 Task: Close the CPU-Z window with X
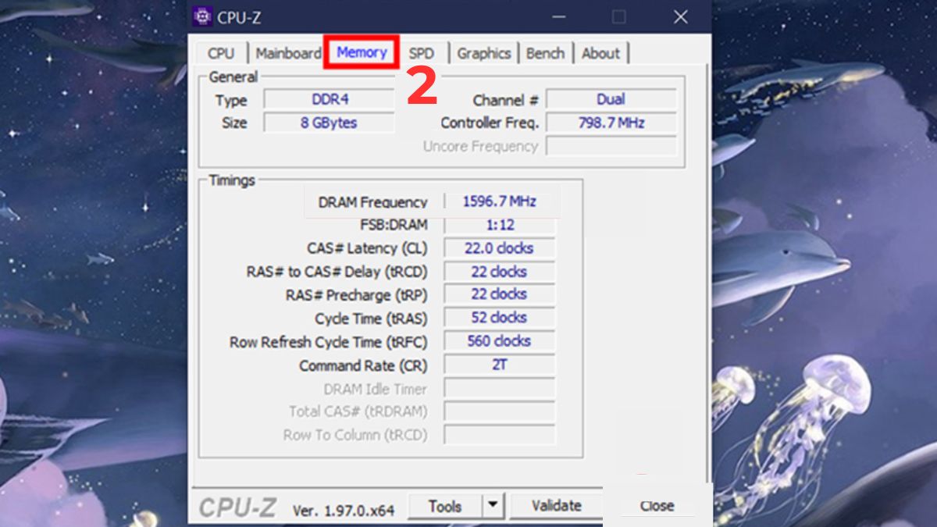click(680, 16)
